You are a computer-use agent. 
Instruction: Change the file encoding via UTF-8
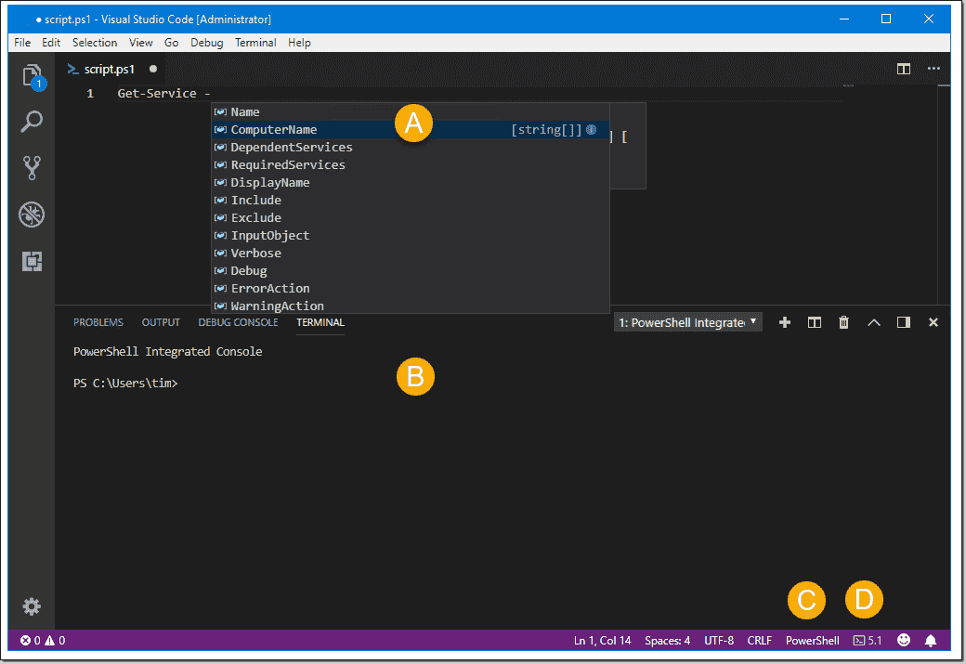point(719,641)
